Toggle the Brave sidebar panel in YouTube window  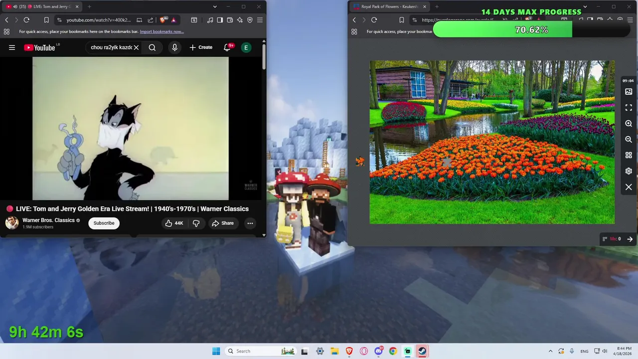point(220,20)
